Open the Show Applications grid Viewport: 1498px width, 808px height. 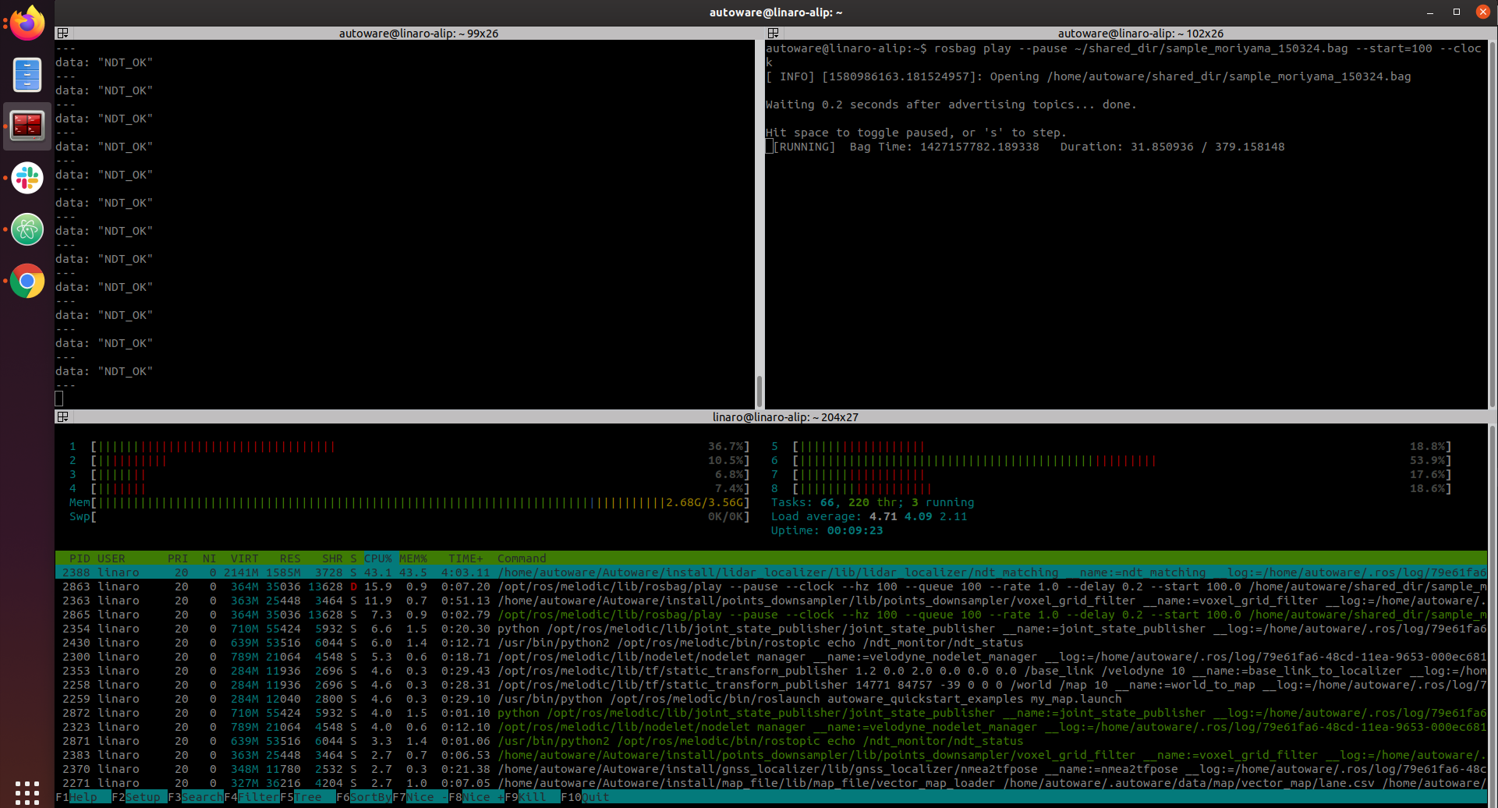[x=27, y=791]
